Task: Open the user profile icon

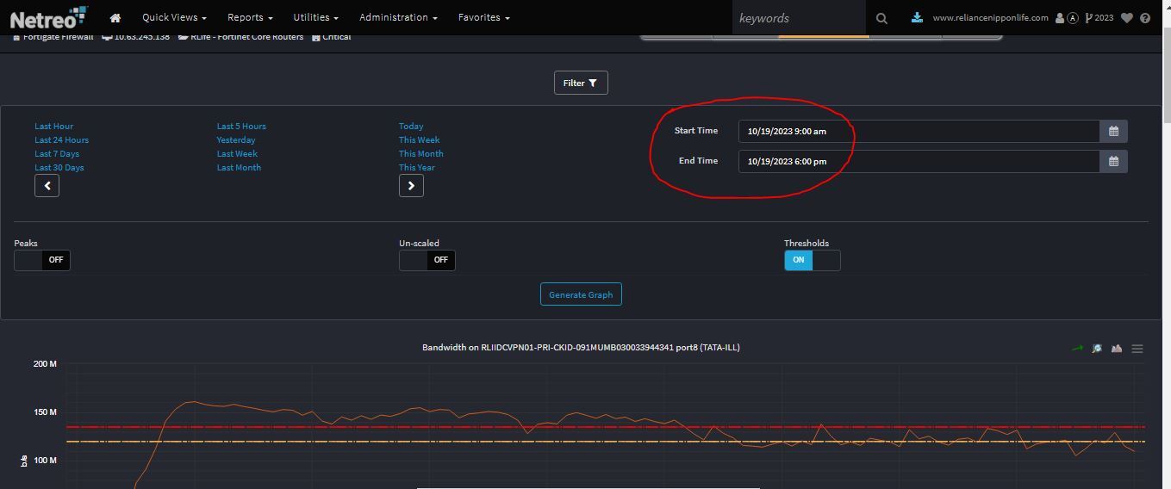Action: click(1060, 18)
